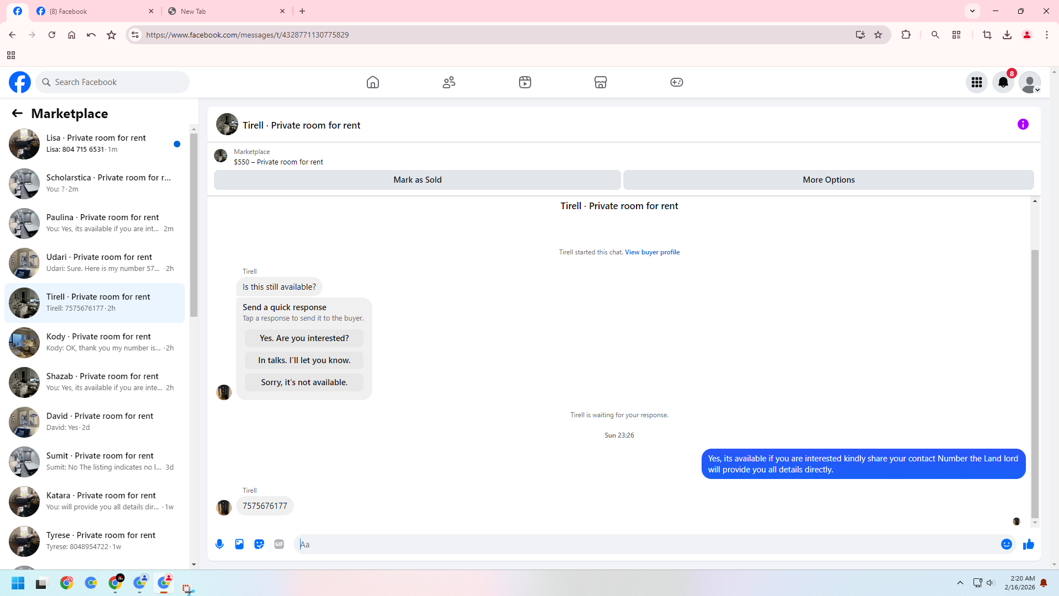The width and height of the screenshot is (1059, 596).
Task: Open the GIF picker icon
Action: [x=279, y=544]
